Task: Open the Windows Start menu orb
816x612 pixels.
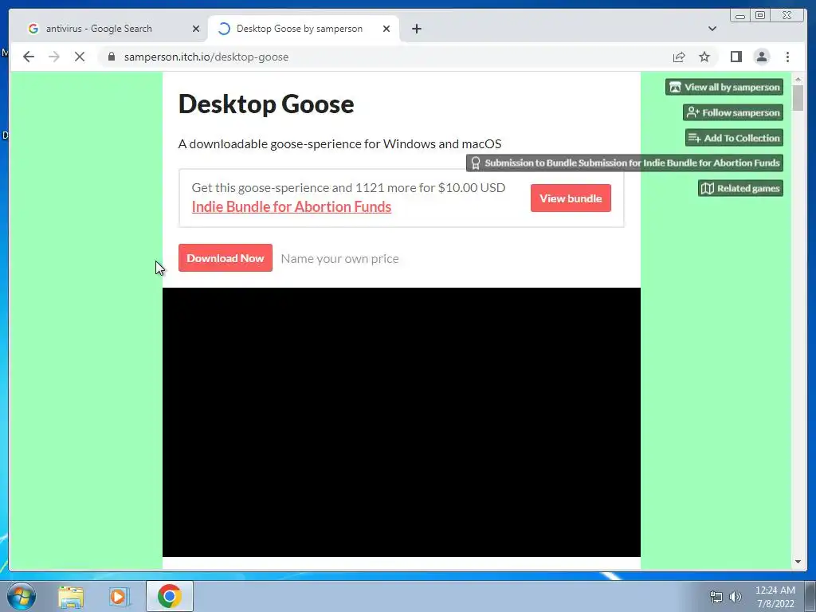Action: click(x=22, y=596)
